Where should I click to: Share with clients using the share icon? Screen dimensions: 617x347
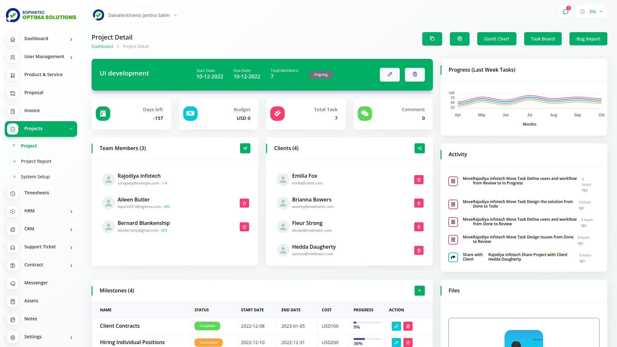pyautogui.click(x=419, y=148)
